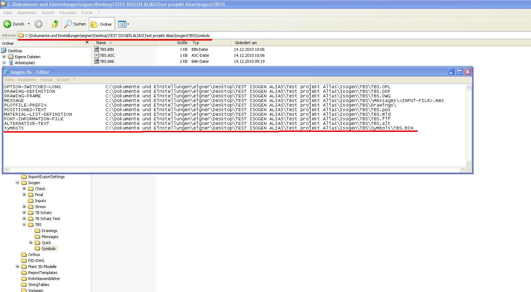Click the ALTERNATIVE-TEXT line in Editor
This screenshot has height=292, width=531.
(197, 123)
